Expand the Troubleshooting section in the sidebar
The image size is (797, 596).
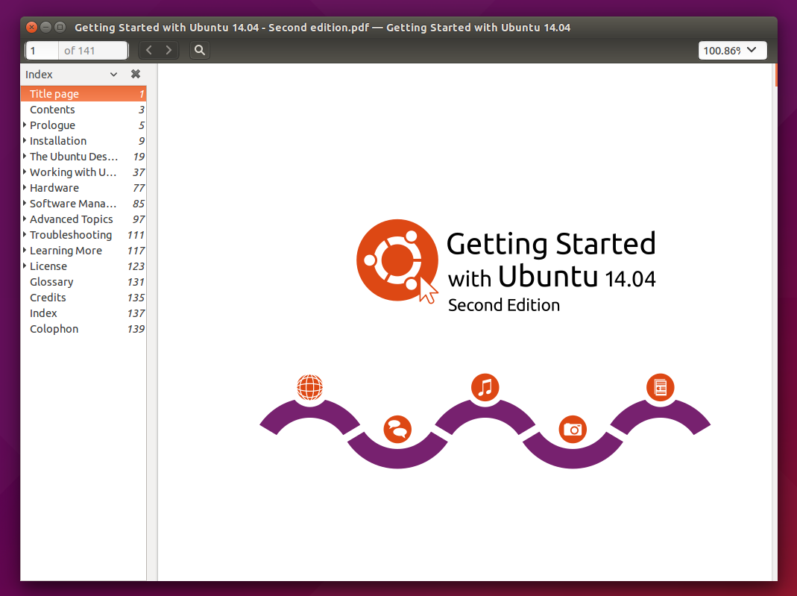pos(24,234)
